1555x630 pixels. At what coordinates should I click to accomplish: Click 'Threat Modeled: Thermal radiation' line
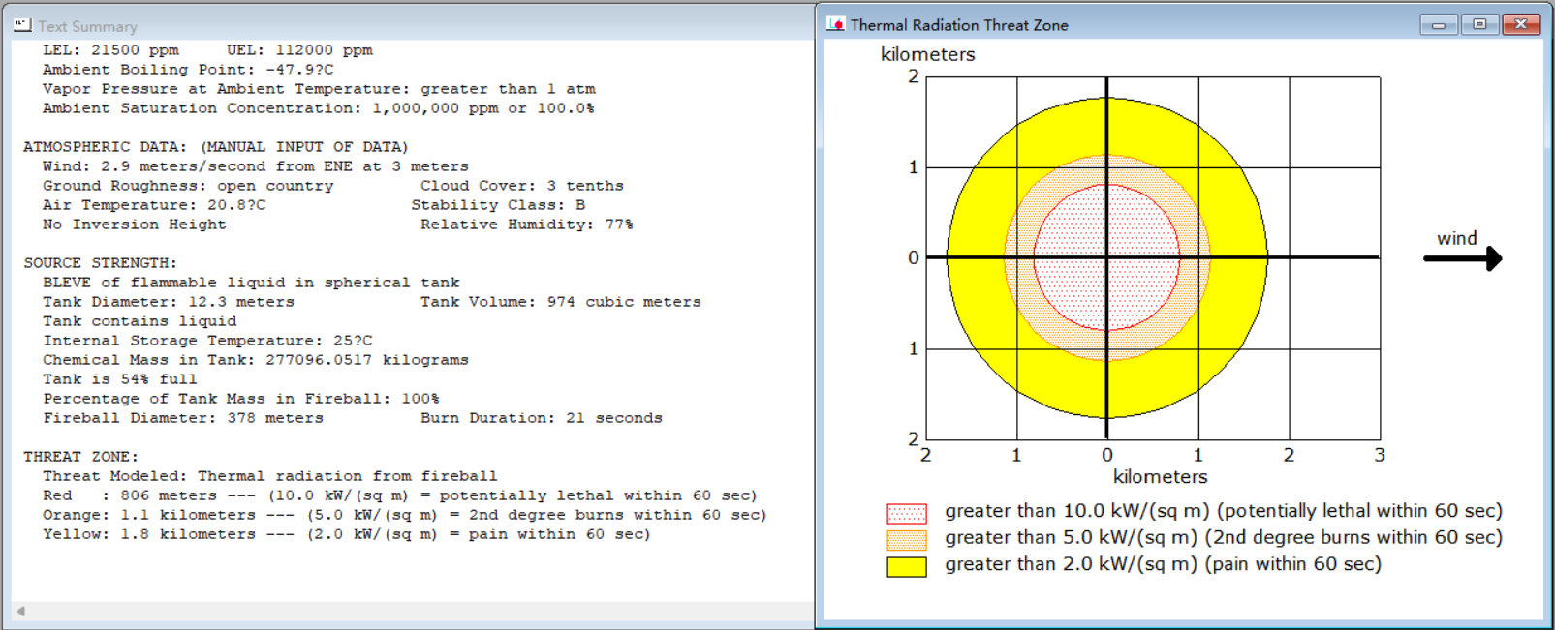coord(270,476)
